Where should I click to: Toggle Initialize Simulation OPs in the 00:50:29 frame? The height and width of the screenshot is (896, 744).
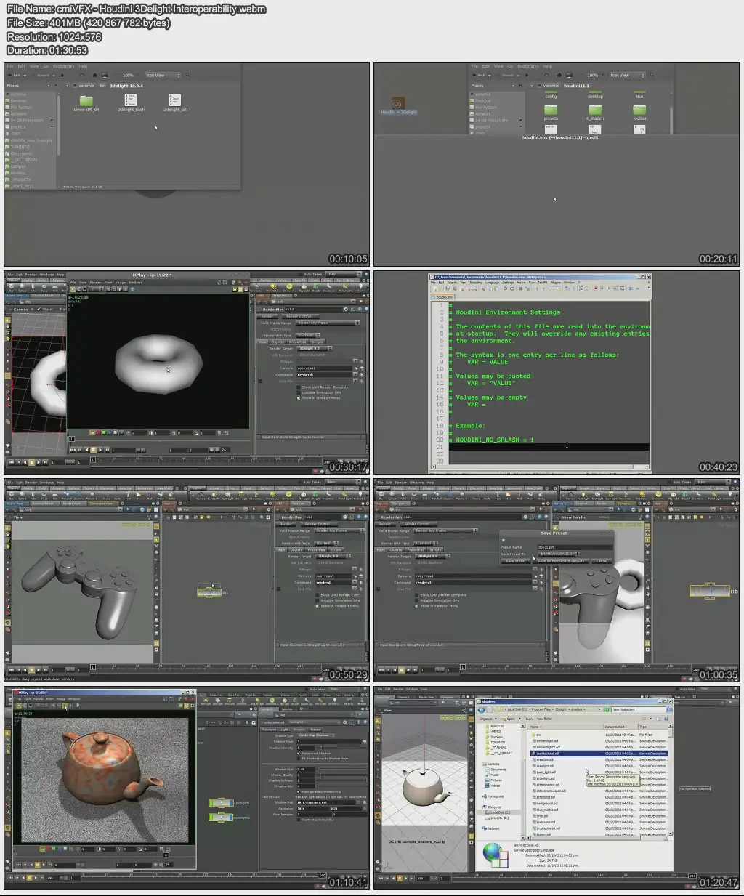coord(318,600)
